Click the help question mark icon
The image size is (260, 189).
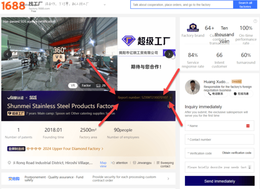click(255, 21)
